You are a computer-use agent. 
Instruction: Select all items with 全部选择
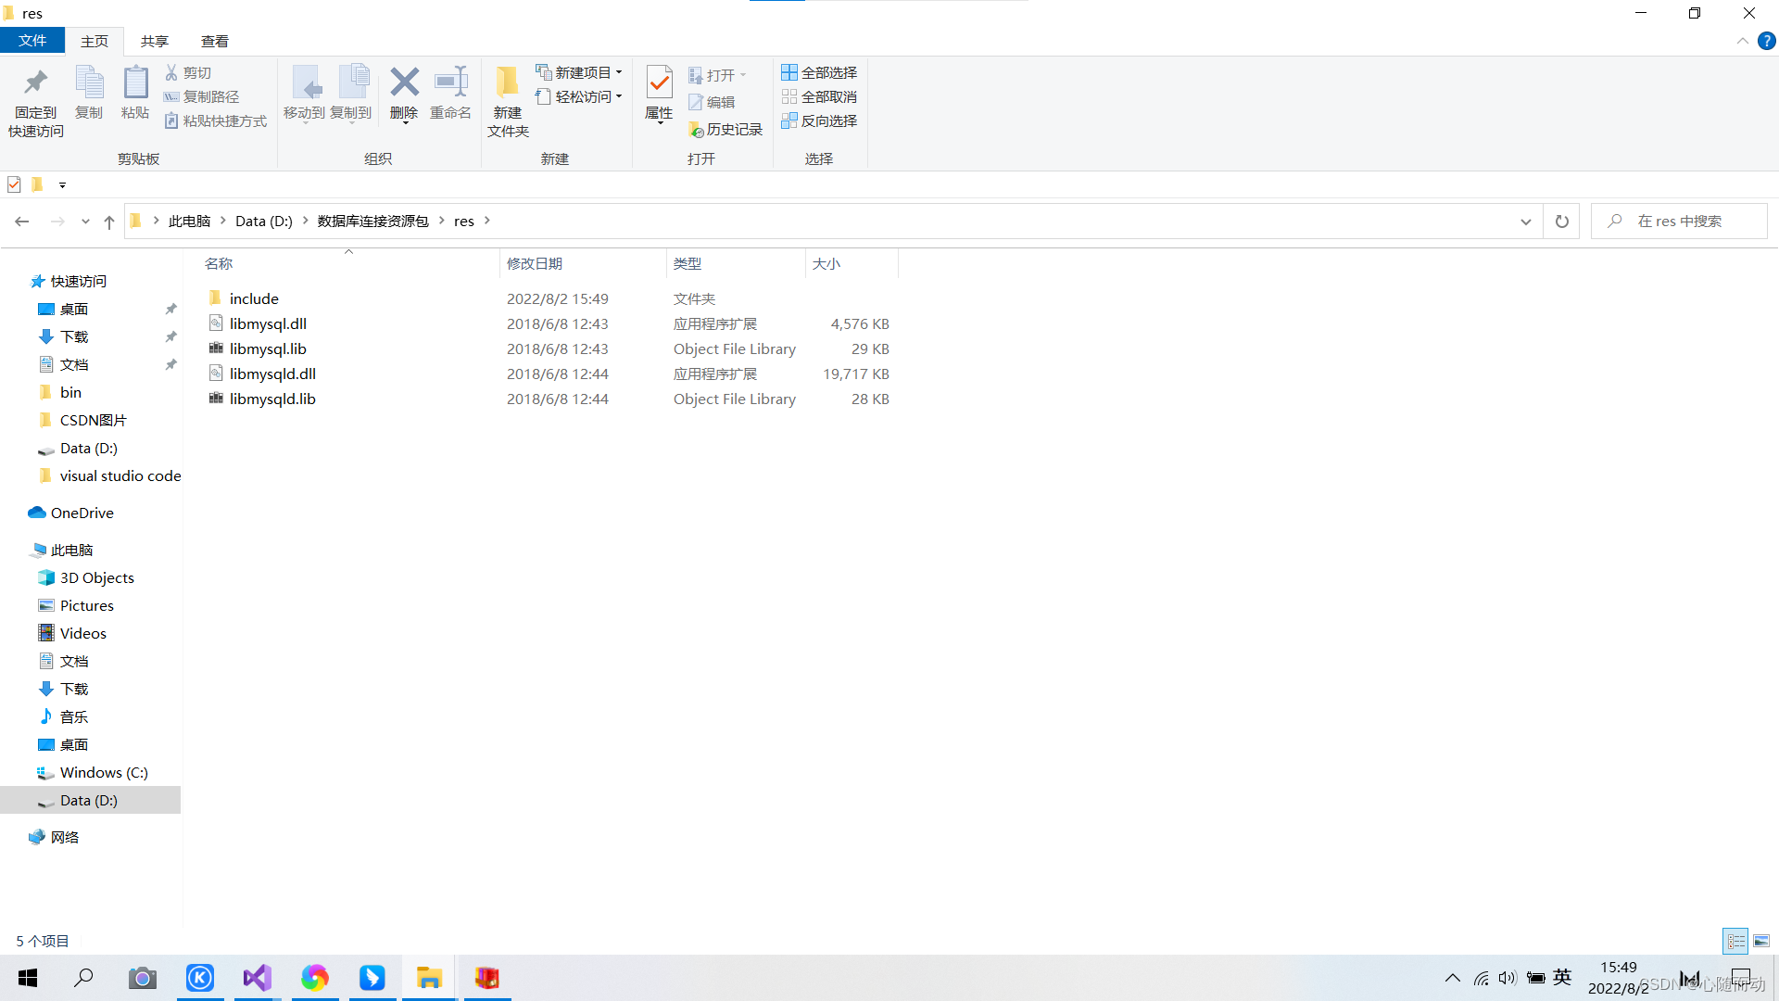point(818,71)
